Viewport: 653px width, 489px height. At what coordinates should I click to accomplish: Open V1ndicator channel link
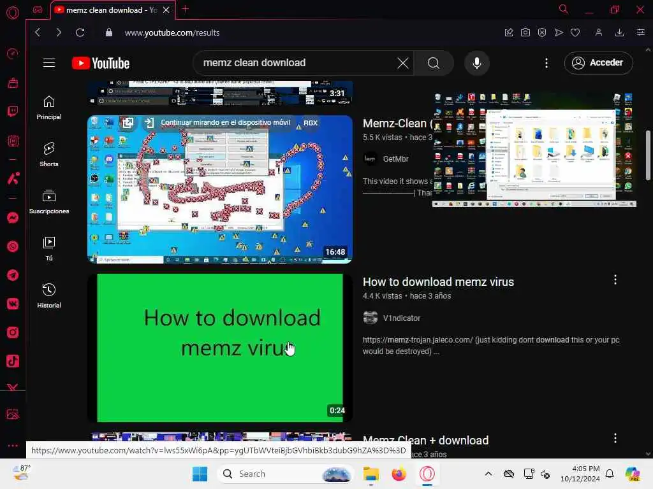click(x=402, y=318)
